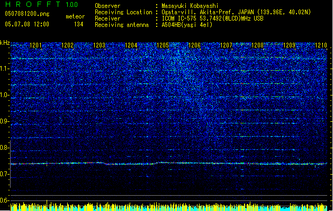The image size is (333, 211).
Task: Click frequency axis label 0.6
Action: click(x=5, y=200)
